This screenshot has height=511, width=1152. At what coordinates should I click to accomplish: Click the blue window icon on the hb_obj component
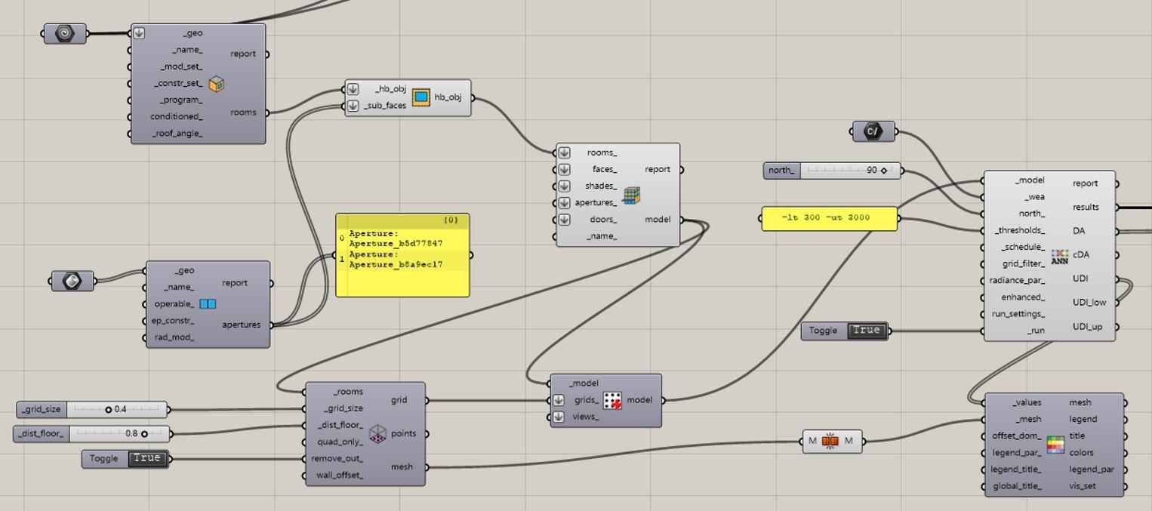pyautogui.click(x=420, y=97)
